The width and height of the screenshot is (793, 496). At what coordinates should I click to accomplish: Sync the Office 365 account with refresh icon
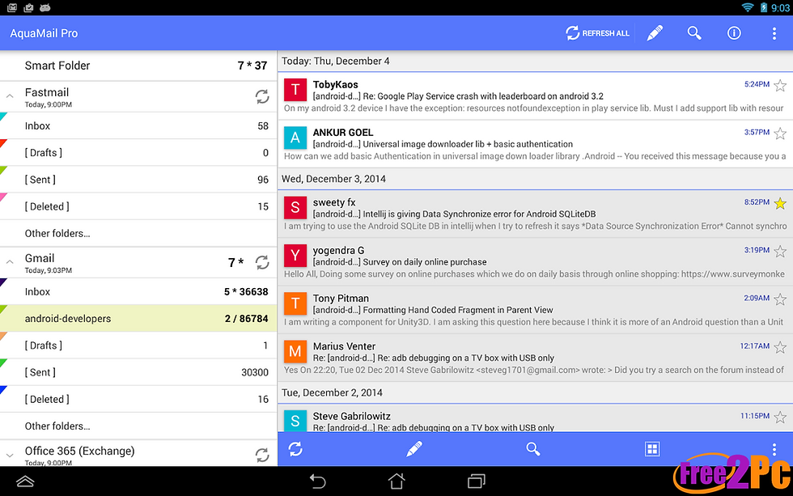pos(262,455)
